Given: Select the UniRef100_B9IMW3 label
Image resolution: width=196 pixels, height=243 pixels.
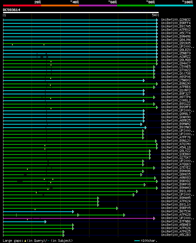Looking at the screenshot, I should click(176, 127).
